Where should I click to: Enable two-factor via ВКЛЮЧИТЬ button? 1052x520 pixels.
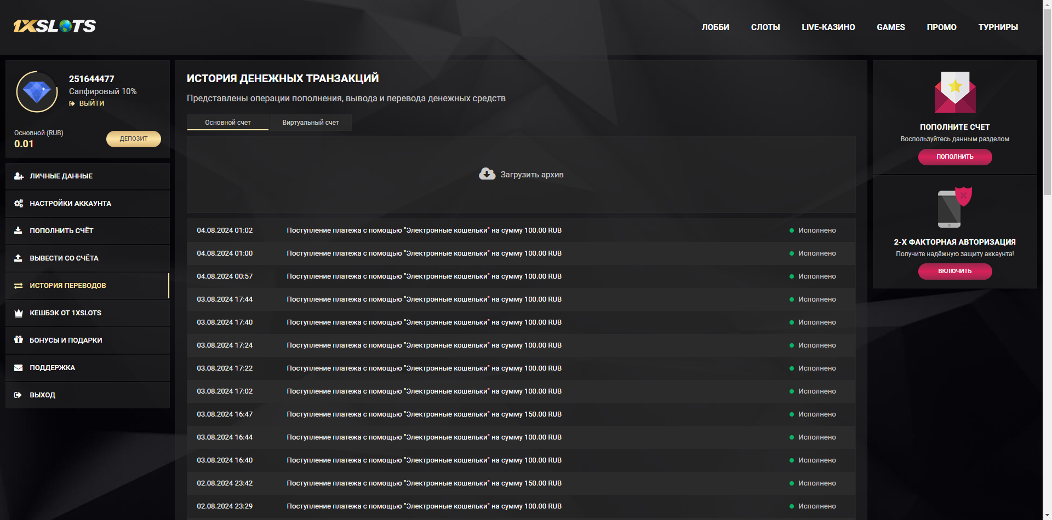click(954, 271)
